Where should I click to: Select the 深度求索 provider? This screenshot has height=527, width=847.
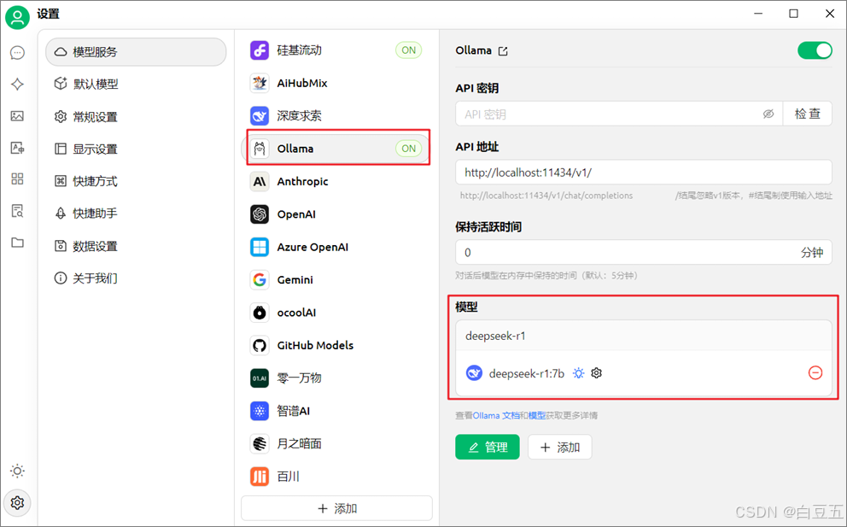coord(336,115)
